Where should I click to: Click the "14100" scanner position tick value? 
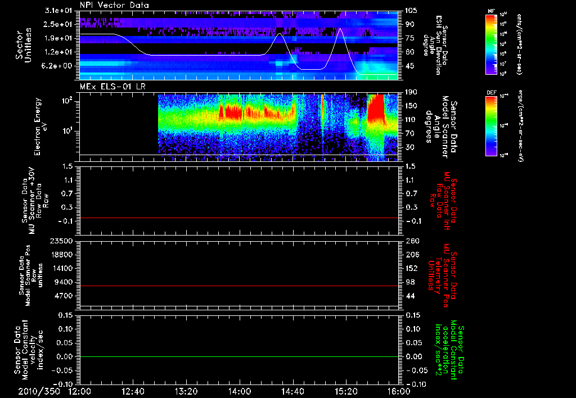62,268
